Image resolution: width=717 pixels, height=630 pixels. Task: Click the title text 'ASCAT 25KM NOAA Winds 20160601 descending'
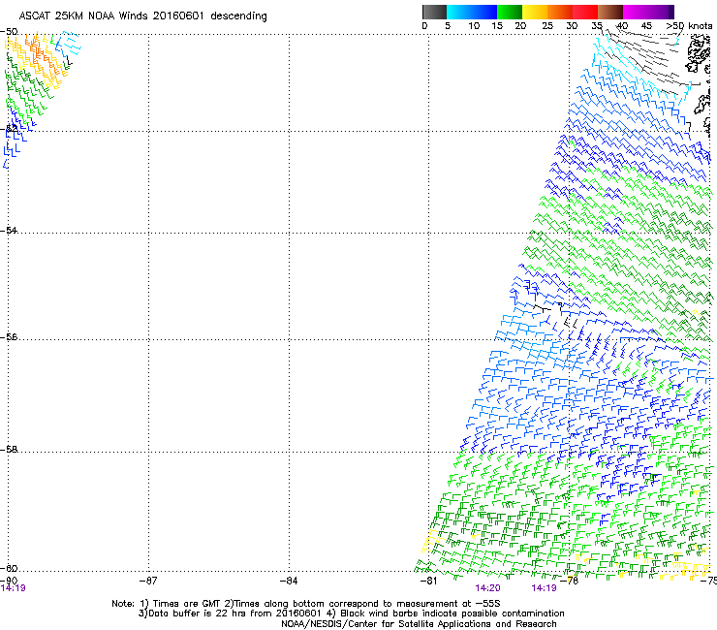(x=142, y=16)
